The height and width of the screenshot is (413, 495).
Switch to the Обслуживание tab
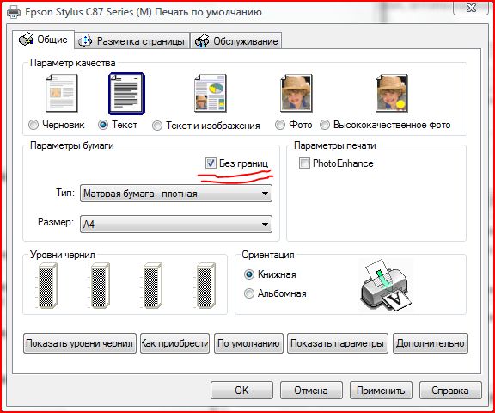tap(236, 41)
